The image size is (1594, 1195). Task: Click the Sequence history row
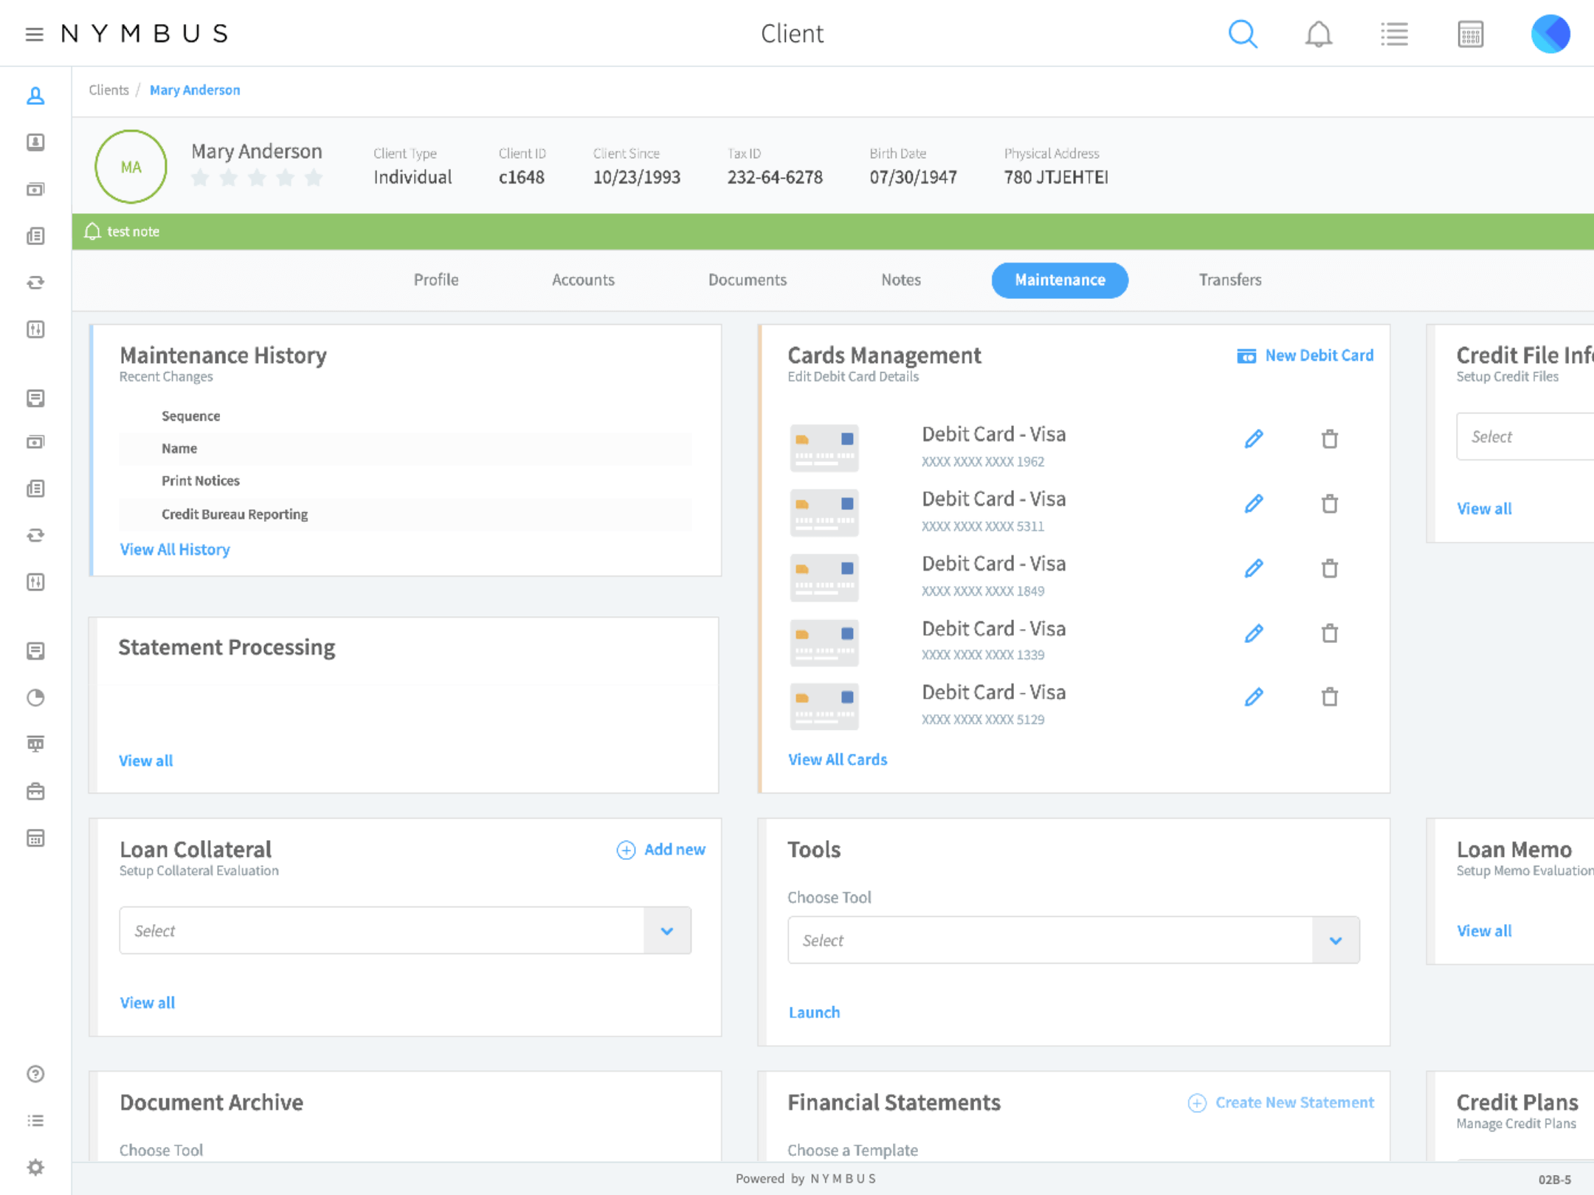pyautogui.click(x=405, y=416)
